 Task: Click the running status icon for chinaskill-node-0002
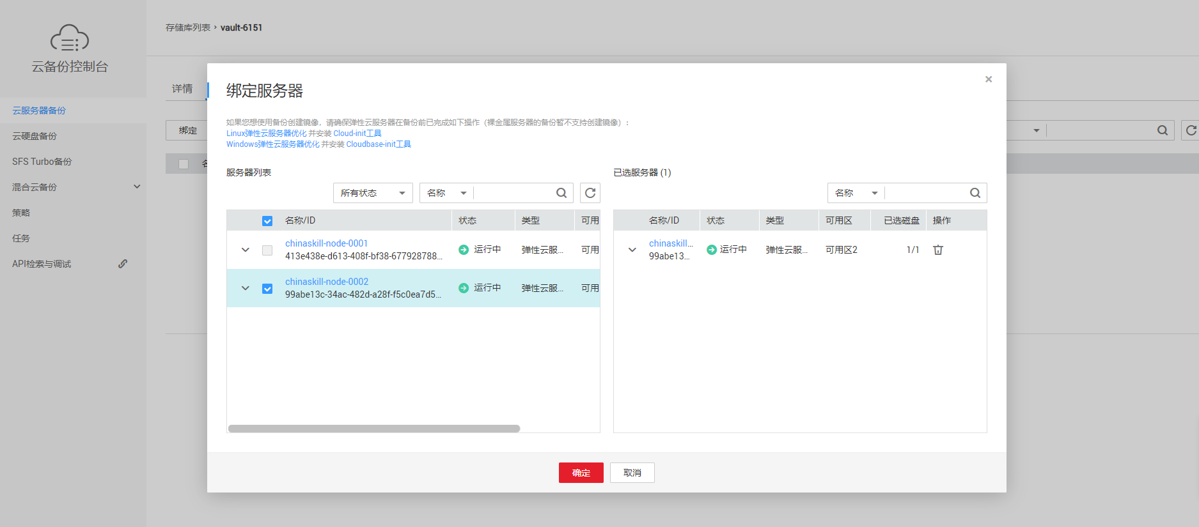[x=464, y=288]
